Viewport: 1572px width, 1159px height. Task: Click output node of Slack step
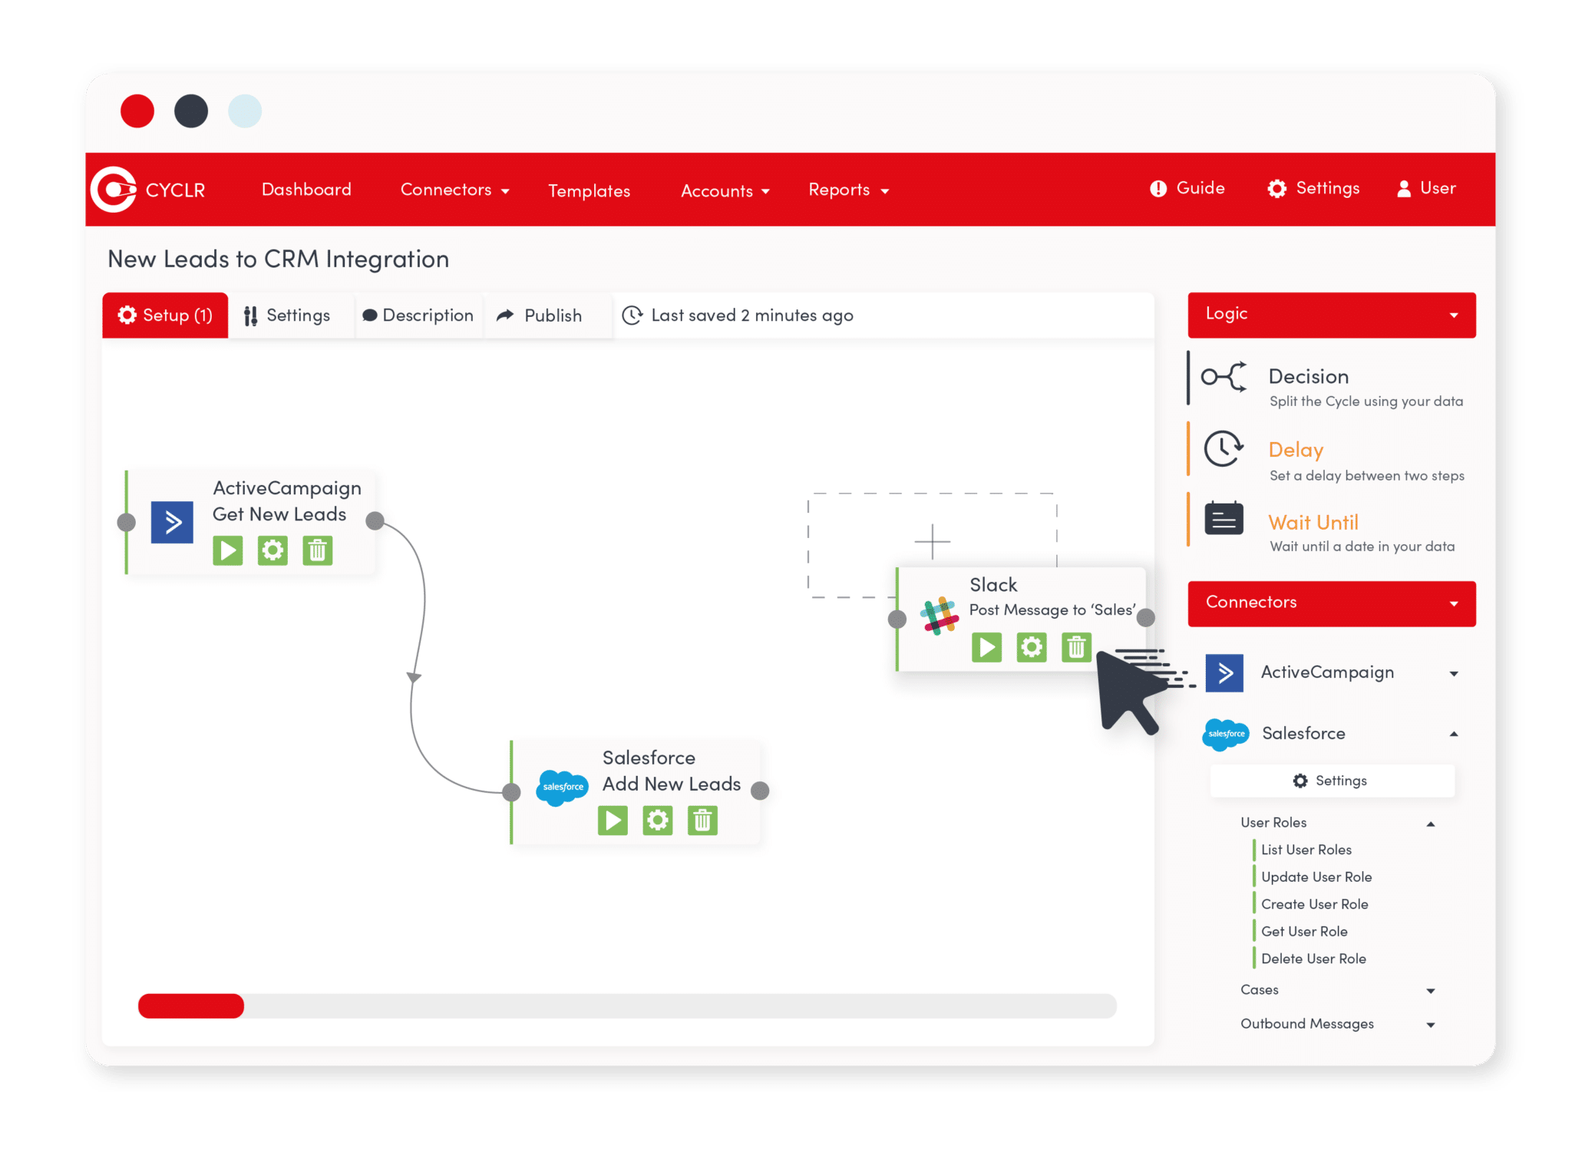click(1145, 617)
